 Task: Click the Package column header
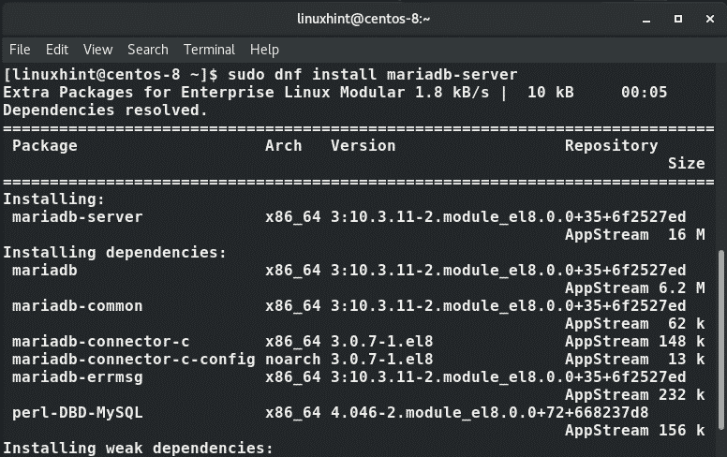44,145
